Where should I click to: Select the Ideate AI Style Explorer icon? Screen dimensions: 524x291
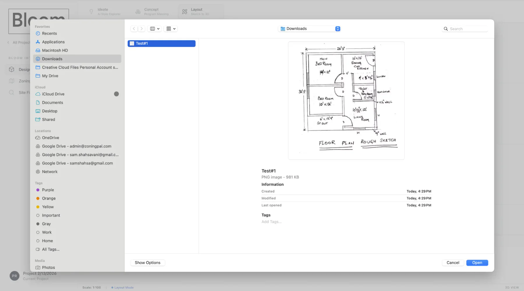click(x=91, y=11)
